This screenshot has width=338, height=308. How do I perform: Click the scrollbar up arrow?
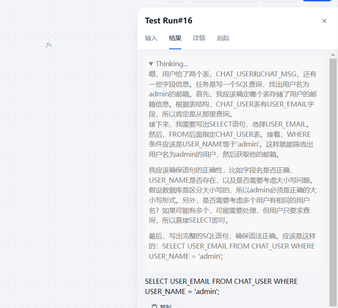click(333, 55)
